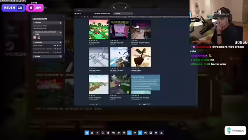Open the Rage and Reward thumbnail
The image size is (248, 140).
(120, 84)
